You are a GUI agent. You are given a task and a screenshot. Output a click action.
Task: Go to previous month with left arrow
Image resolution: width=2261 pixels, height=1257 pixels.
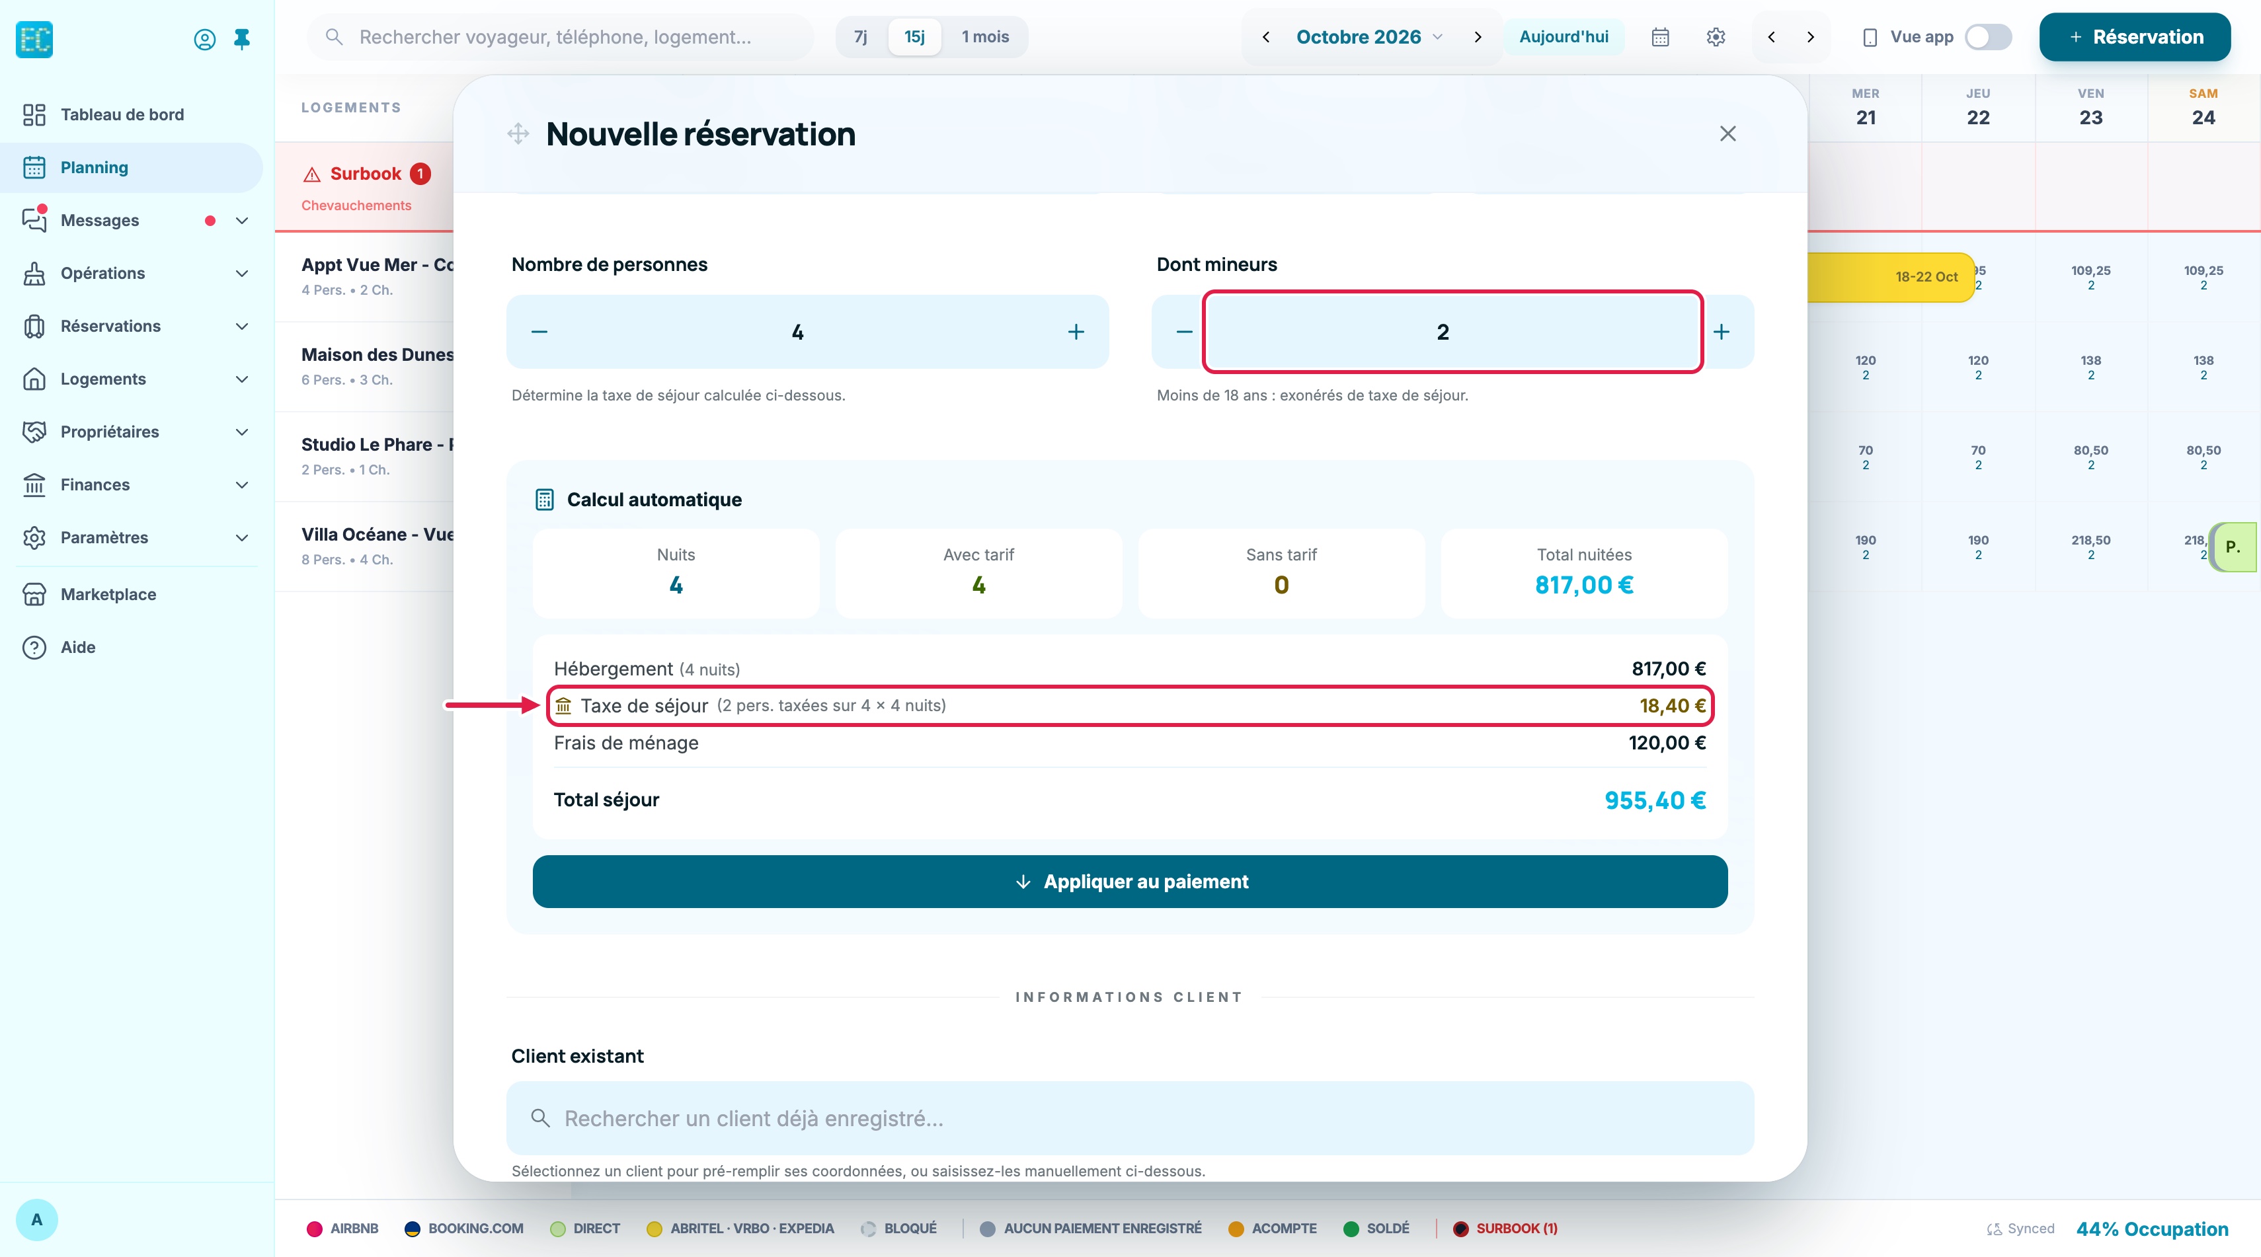[1265, 37]
